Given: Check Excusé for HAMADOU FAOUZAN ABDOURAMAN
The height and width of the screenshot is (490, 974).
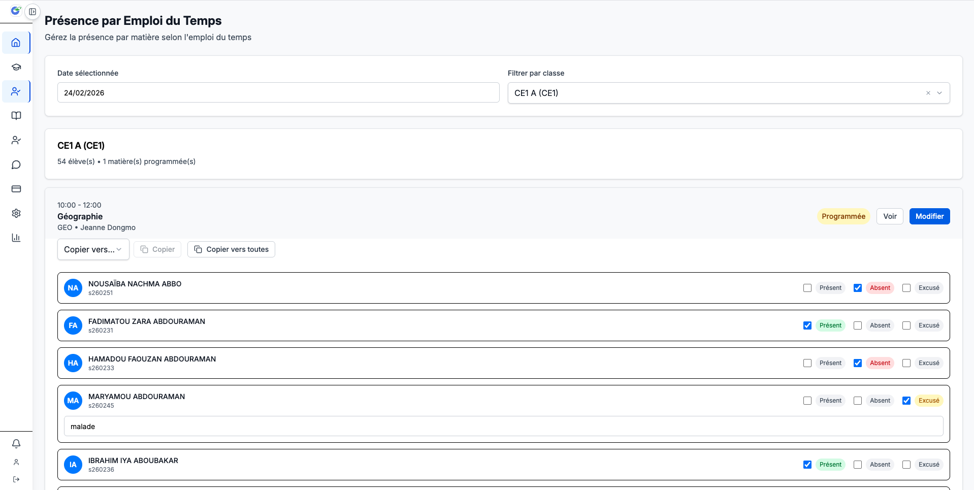Looking at the screenshot, I should 906,363.
